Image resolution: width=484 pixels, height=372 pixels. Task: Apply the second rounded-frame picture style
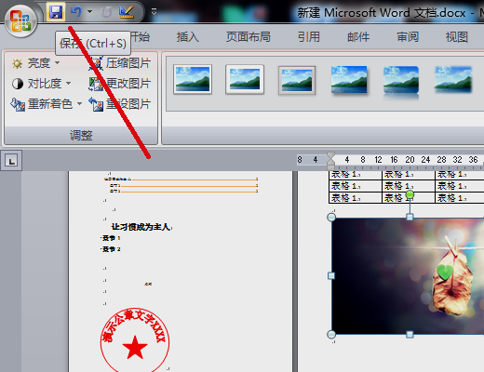pyautogui.click(x=245, y=79)
